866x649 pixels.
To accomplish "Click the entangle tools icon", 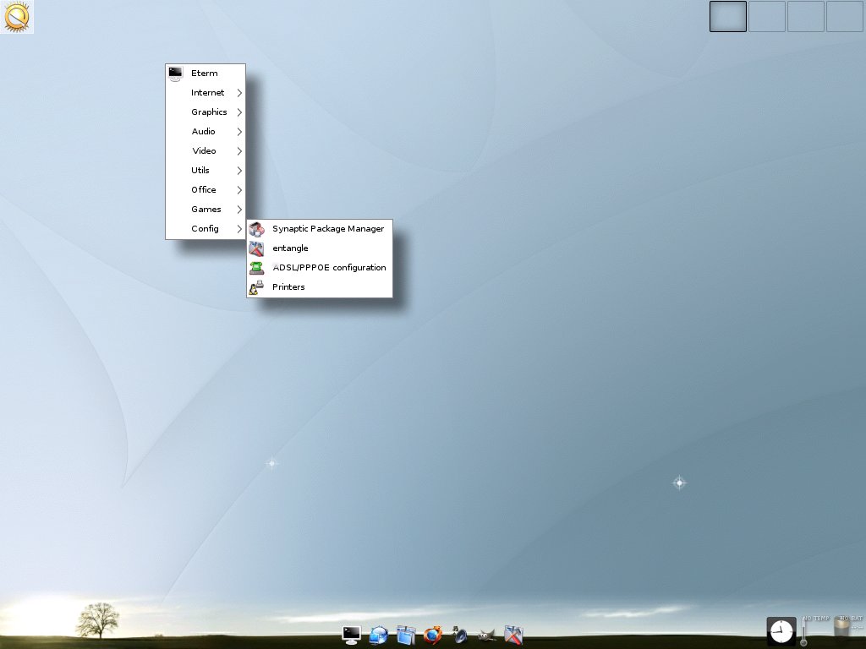I will pyautogui.click(x=256, y=248).
